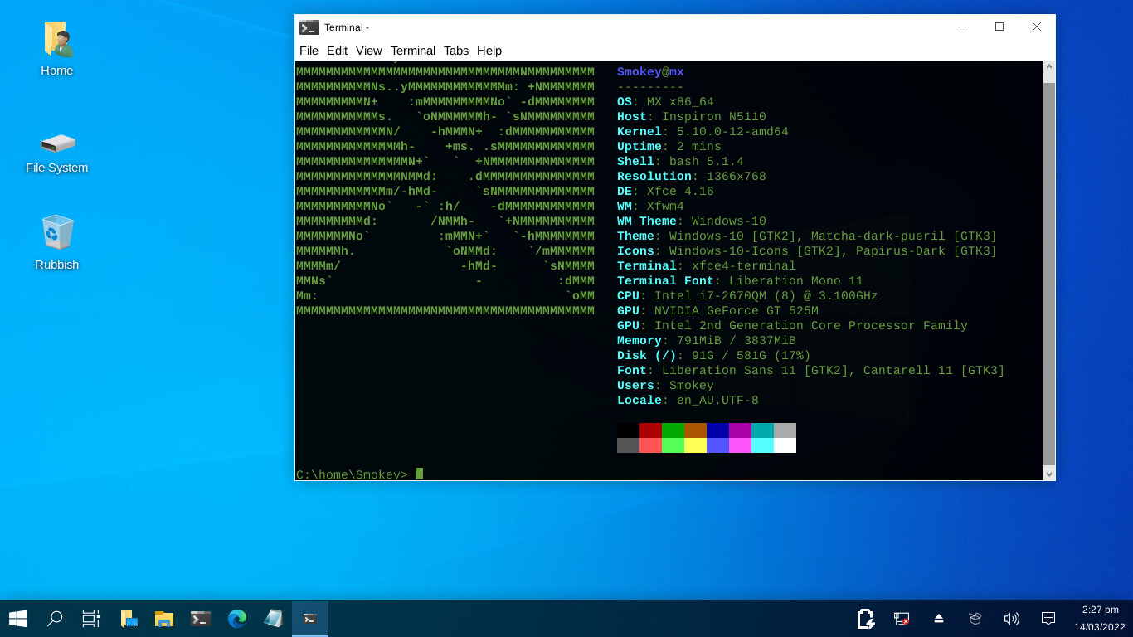
Task: Click the 'Resolution: 1366x768' line
Action: [x=692, y=177]
